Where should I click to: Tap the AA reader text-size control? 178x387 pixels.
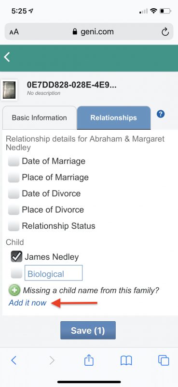(x=14, y=32)
